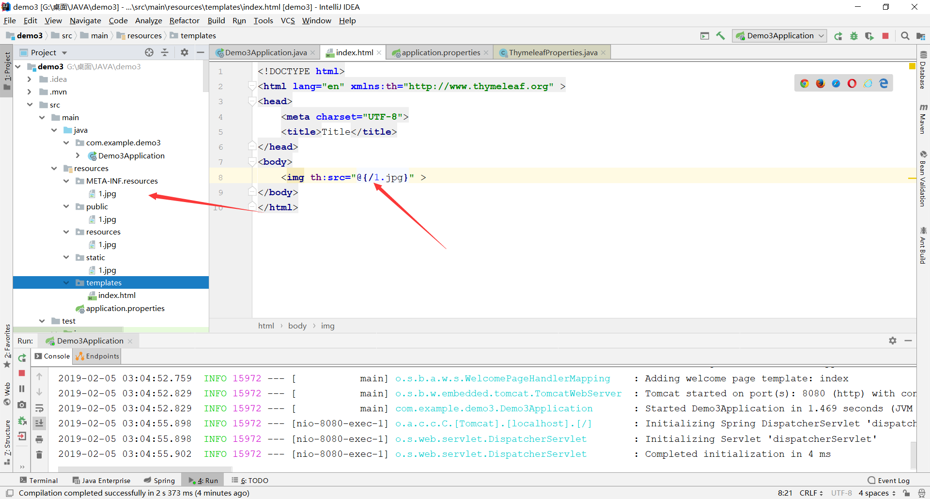Click the Debug bug icon in toolbar
930x499 pixels.
[x=854, y=36]
